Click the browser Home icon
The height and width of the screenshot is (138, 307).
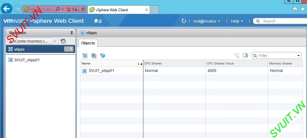[295, 9]
